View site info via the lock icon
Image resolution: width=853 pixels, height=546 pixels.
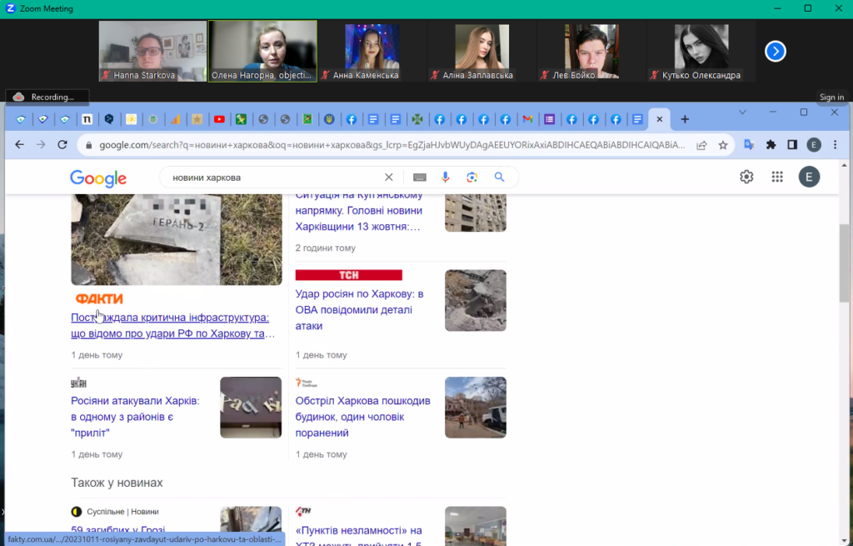tap(88, 145)
